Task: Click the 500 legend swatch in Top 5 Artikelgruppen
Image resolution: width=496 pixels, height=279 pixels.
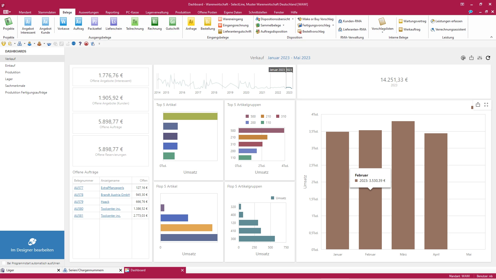Action: [247, 117]
